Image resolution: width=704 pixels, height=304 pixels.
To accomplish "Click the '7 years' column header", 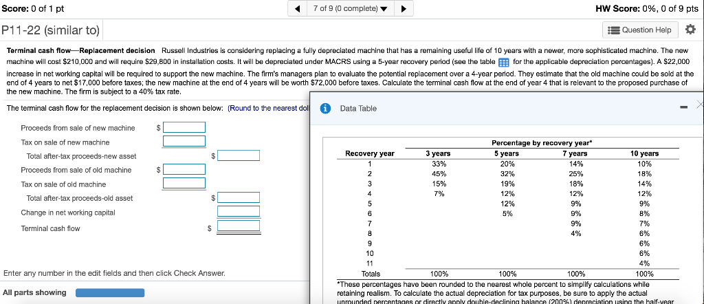I will tap(576, 153).
